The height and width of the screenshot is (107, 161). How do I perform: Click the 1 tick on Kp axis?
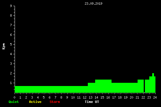click(x=11, y=83)
